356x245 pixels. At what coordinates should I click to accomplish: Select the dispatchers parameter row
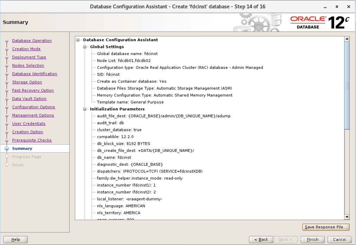click(x=150, y=171)
